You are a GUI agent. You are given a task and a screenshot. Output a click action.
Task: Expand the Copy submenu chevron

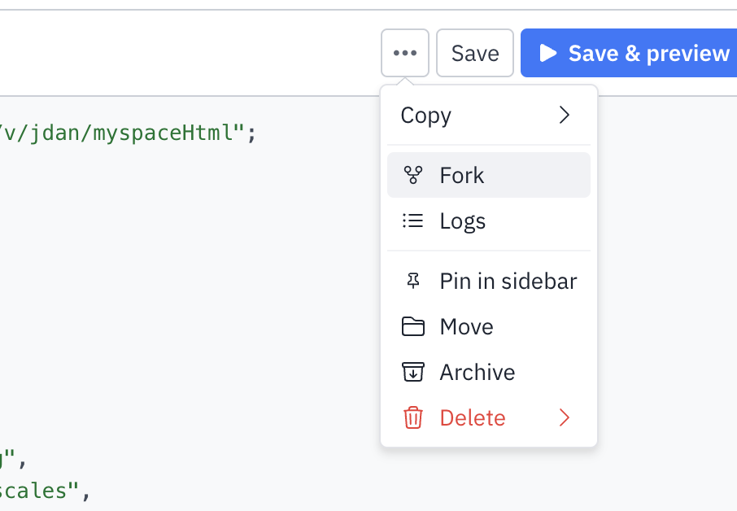[x=565, y=115]
